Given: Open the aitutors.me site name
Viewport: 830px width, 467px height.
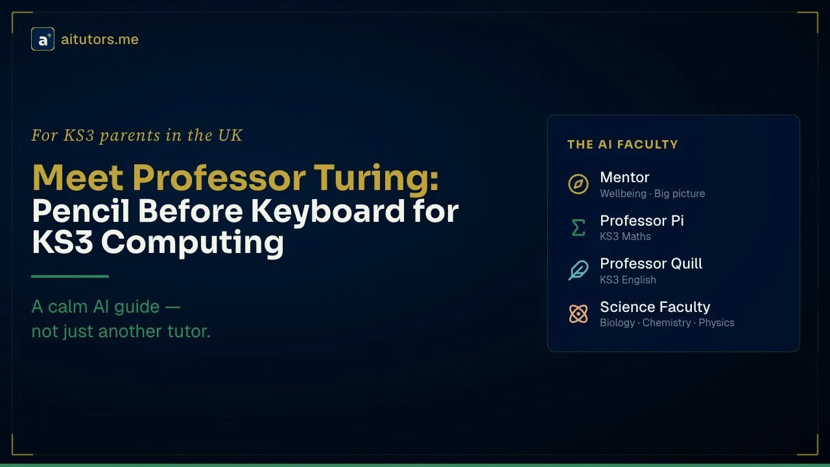Looking at the screenshot, I should 100,39.
